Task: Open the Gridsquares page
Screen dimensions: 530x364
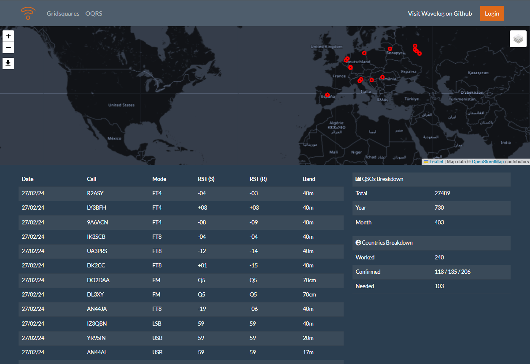Action: (63, 13)
